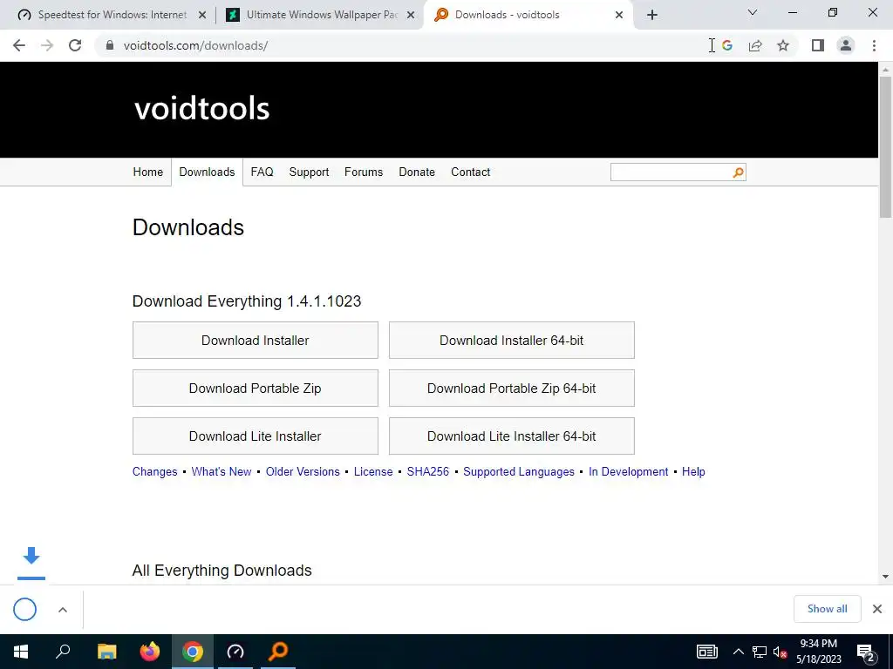Open a new browser tab
Image resolution: width=893 pixels, height=669 pixels.
tap(652, 15)
